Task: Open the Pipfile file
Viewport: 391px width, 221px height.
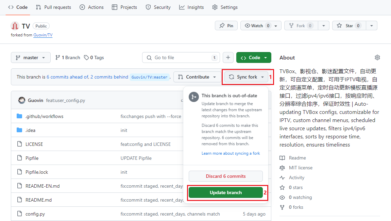Action: 32,158
